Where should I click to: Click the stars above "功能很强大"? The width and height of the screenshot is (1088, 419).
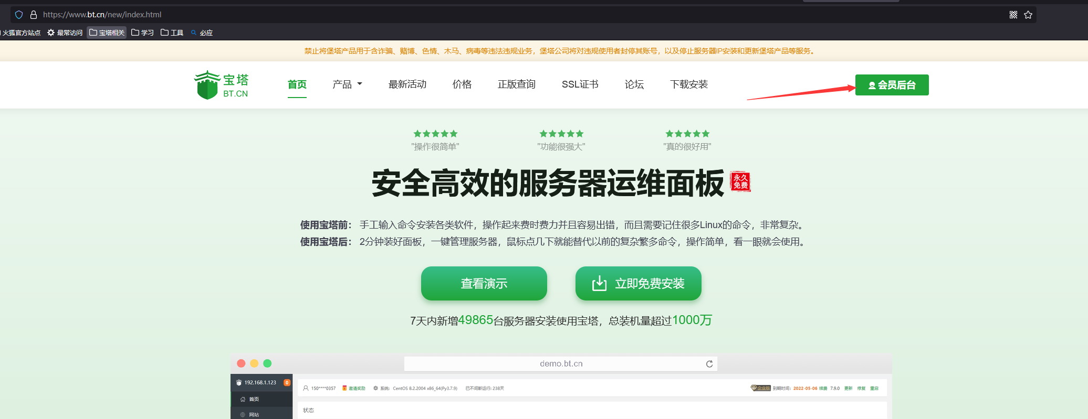[x=561, y=134]
